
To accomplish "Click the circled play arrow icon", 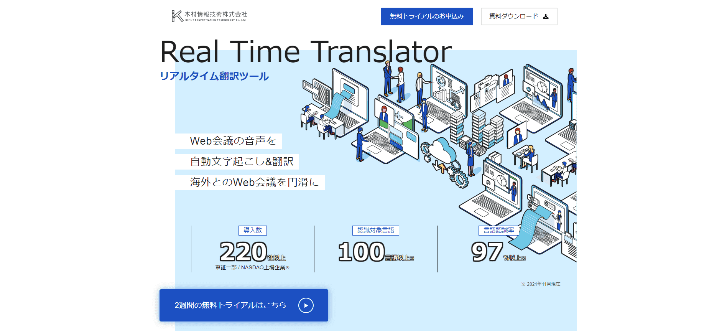I will pyautogui.click(x=306, y=305).
